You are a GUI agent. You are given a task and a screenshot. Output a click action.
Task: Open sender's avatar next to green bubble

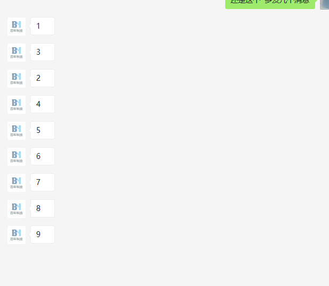click(324, 5)
